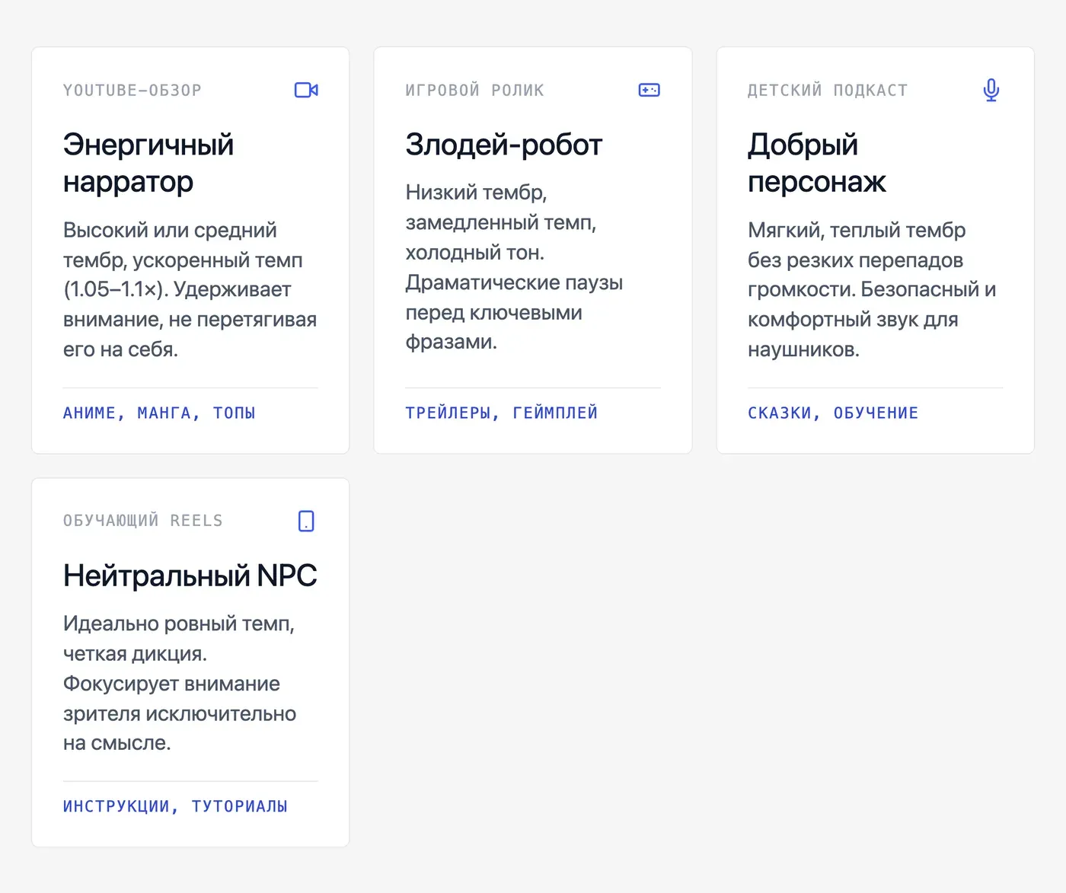Image resolution: width=1066 pixels, height=893 pixels.
Task: Click the description starting with Низкий тембр
Action: click(514, 267)
